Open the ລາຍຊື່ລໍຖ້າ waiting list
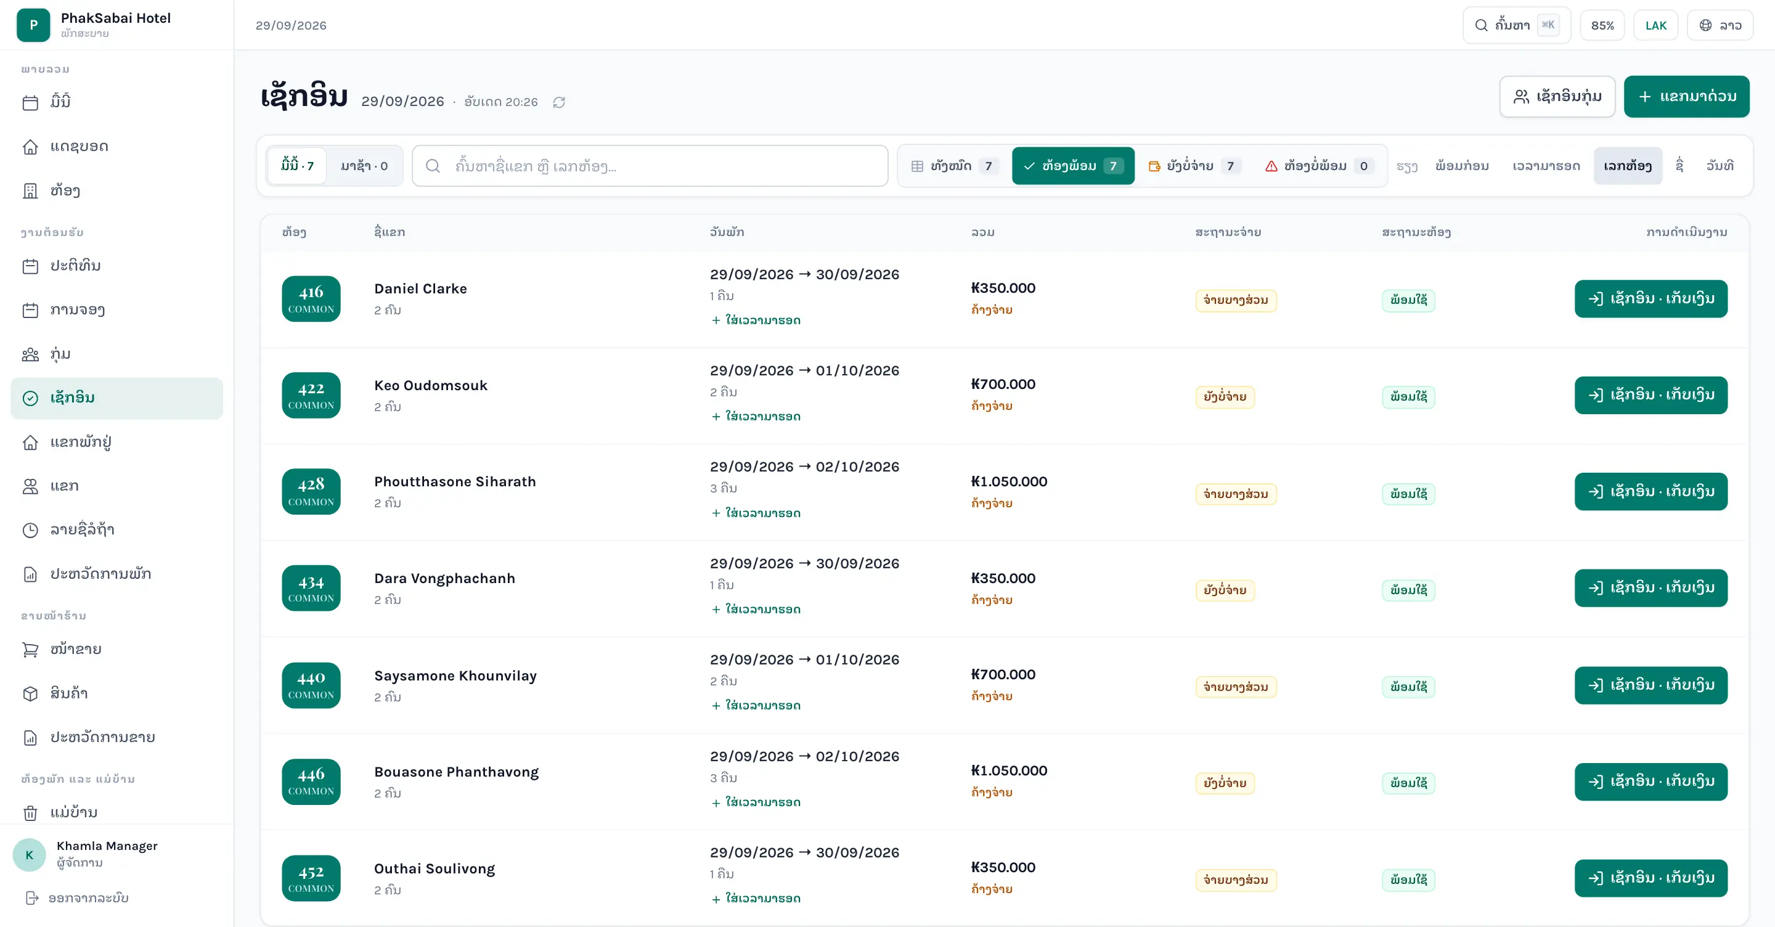The image size is (1775, 927). point(116,529)
